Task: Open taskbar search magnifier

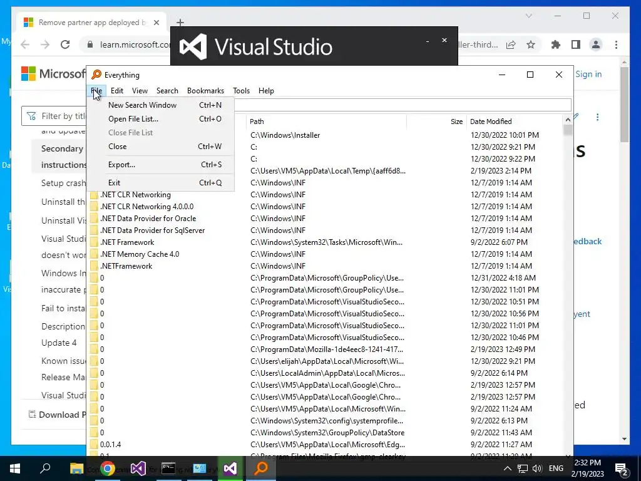Action: (45, 468)
